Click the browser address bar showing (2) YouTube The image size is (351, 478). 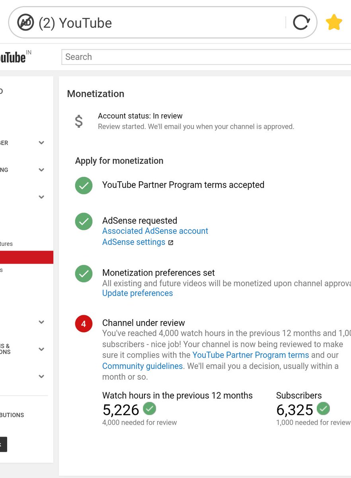(162, 23)
